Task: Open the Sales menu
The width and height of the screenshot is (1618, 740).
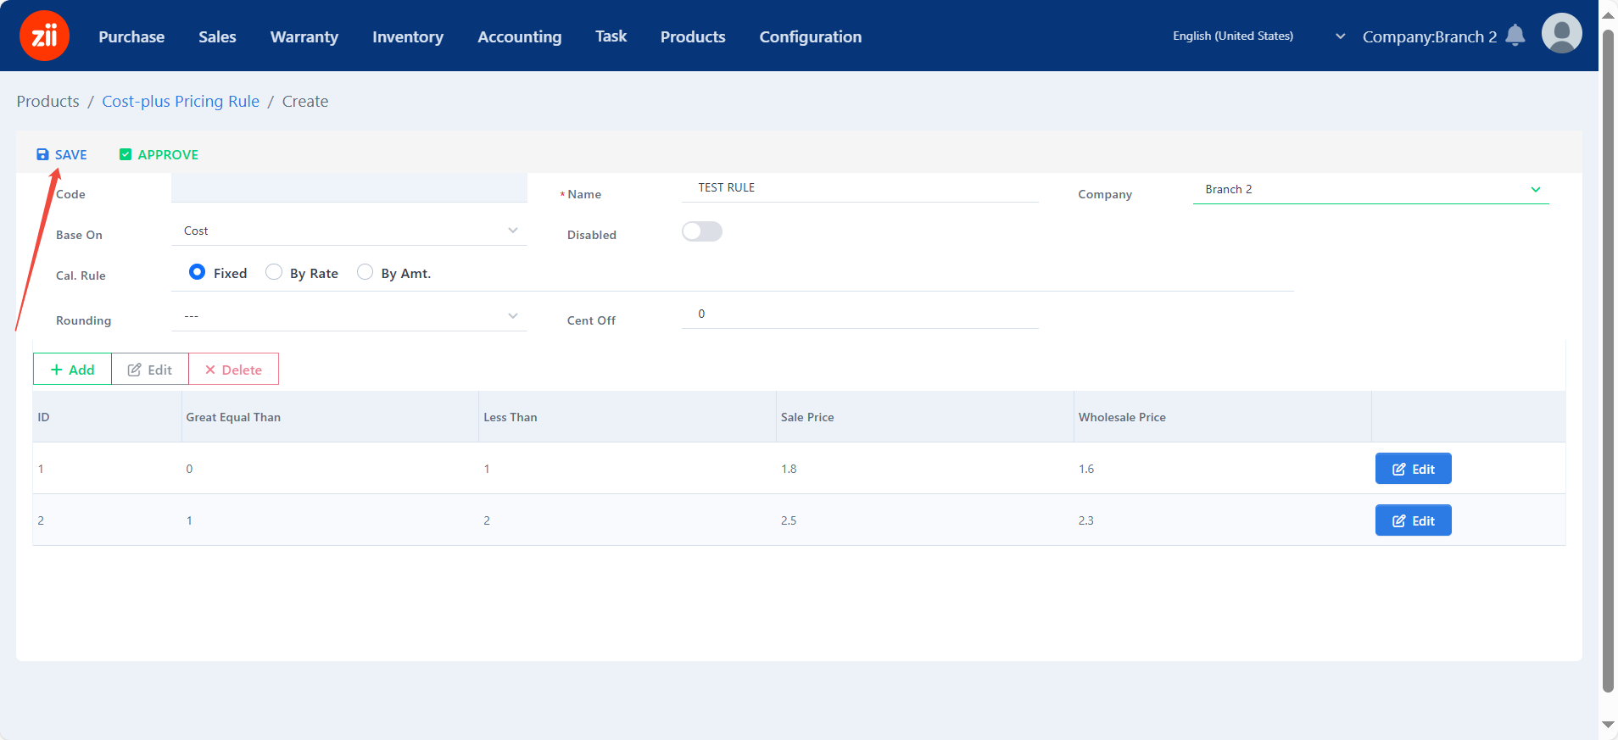Action: coord(217,36)
